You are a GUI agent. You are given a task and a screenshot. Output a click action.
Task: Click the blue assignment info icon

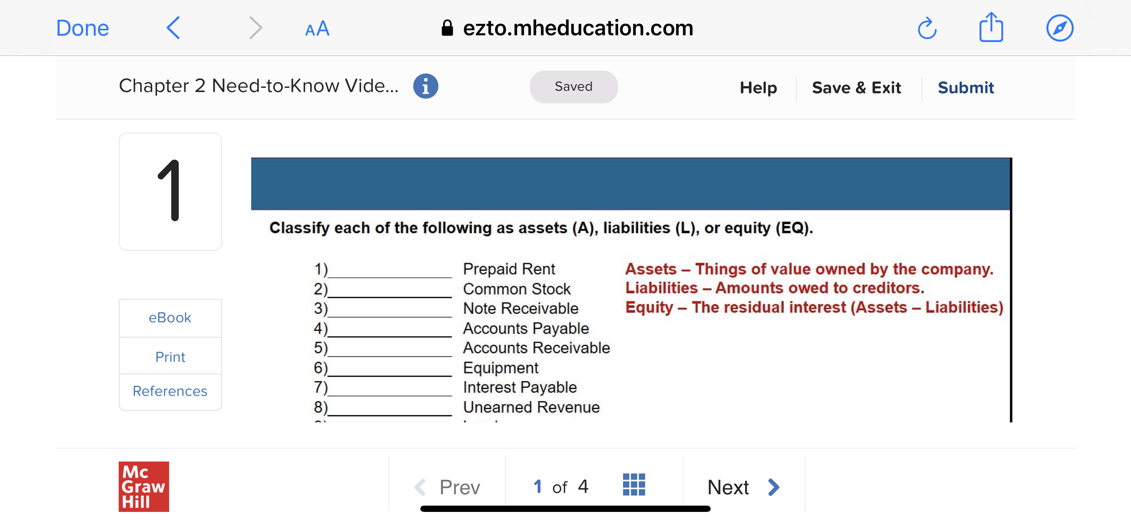tap(425, 87)
